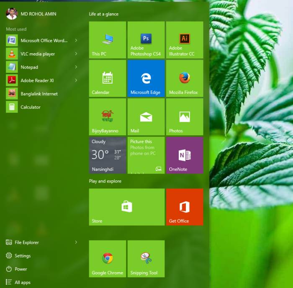Launch the Google Chrome tile
The width and height of the screenshot is (293, 288).
[x=108, y=259]
